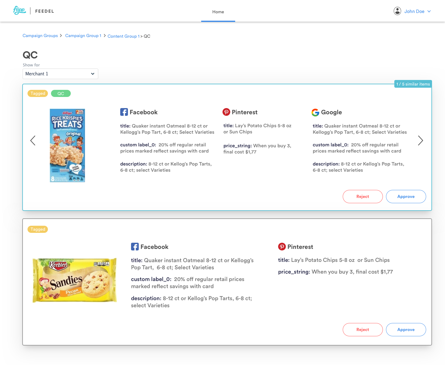Click the Facebook icon in Rice Krispies card
Screen dimensions: 445x365
[124, 112]
